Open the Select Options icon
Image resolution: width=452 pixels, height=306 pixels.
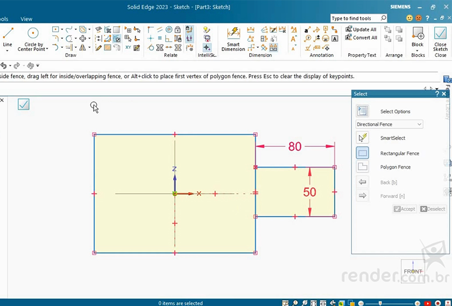[362, 111]
